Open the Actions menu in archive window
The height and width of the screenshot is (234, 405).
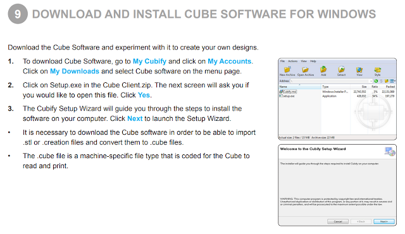tap(292, 61)
